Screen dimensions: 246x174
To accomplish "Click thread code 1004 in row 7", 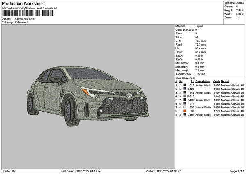I will (217, 107).
